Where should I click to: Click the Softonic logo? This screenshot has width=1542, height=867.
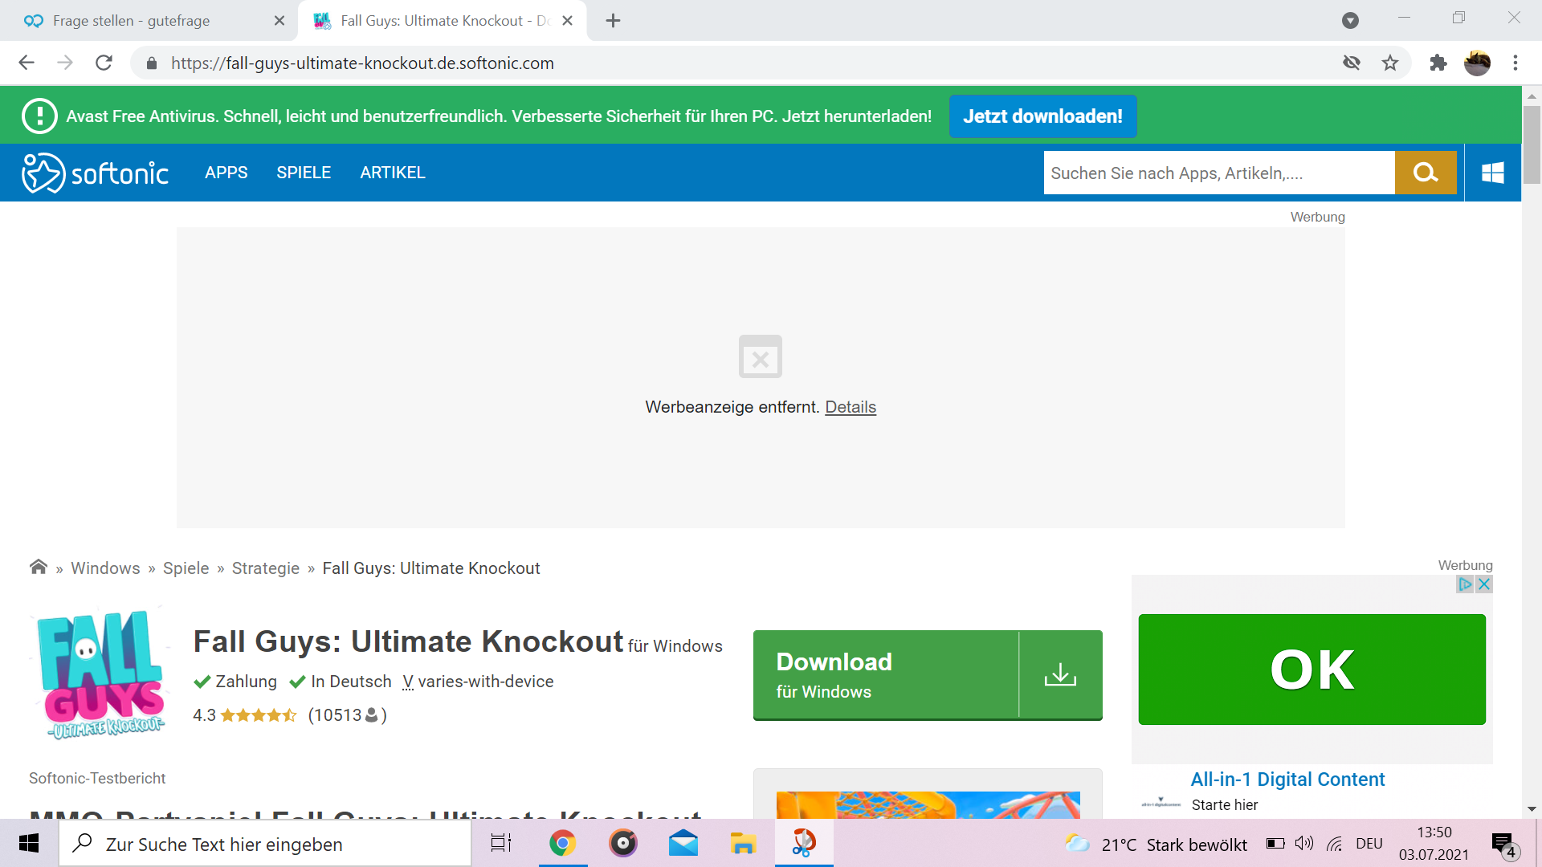click(x=95, y=173)
